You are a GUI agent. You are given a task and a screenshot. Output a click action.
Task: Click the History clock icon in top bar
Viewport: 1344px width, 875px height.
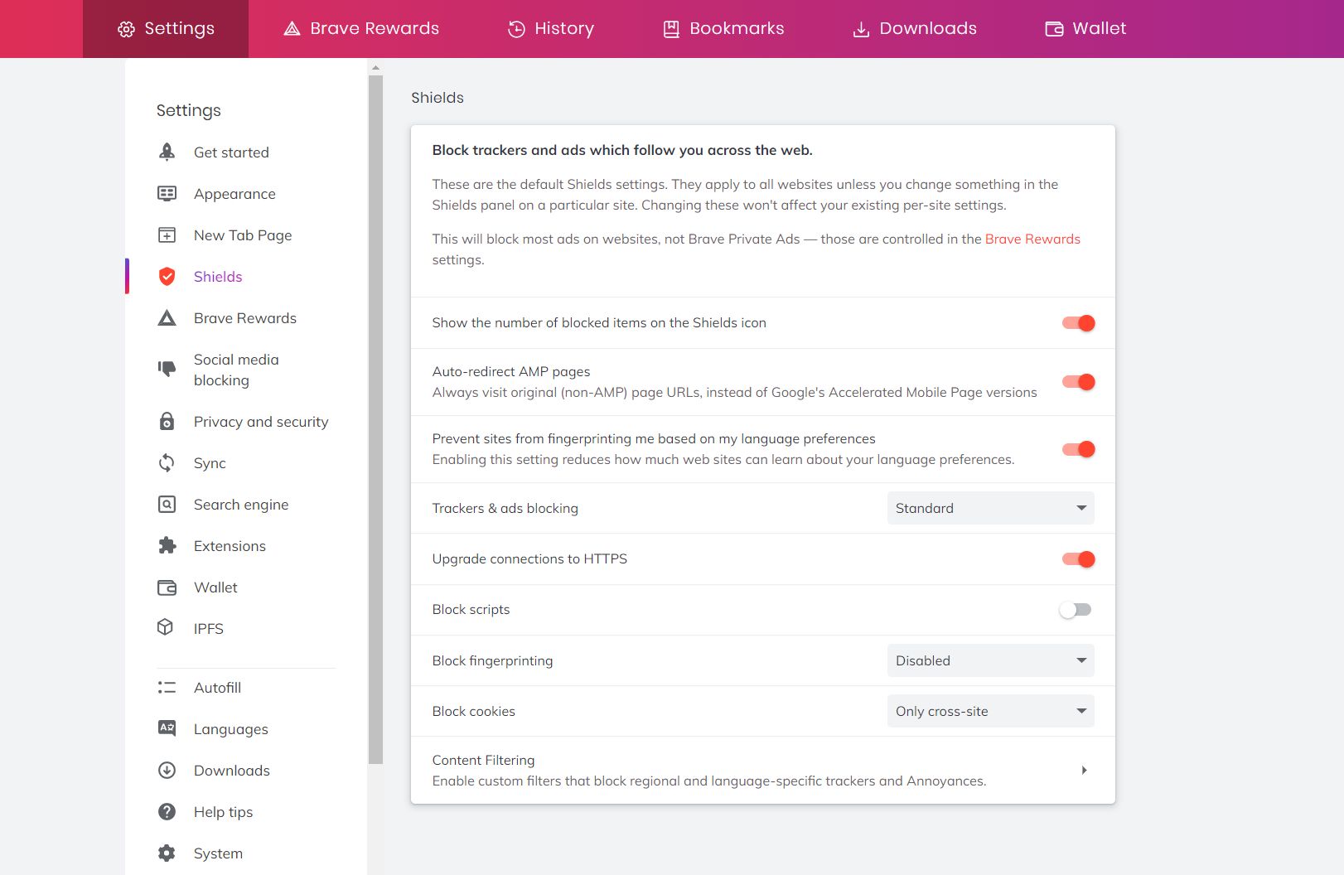pyautogui.click(x=516, y=29)
